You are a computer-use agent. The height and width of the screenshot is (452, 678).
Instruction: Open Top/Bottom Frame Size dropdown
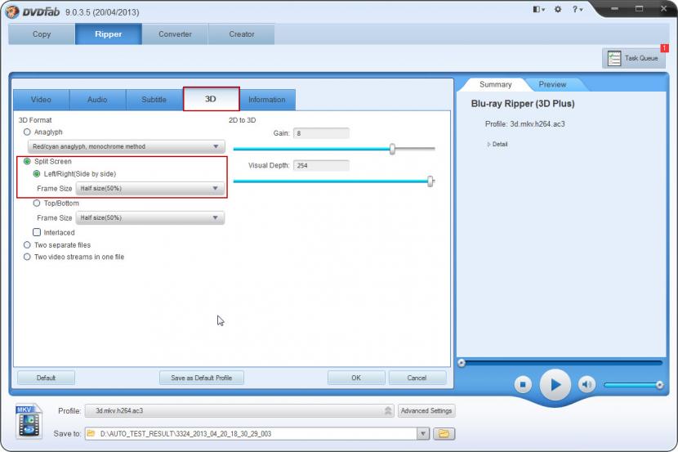pos(150,217)
